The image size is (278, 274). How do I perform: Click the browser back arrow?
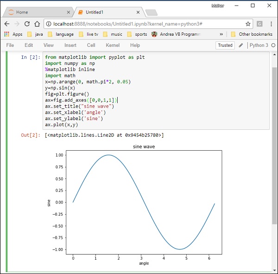(x=6, y=24)
